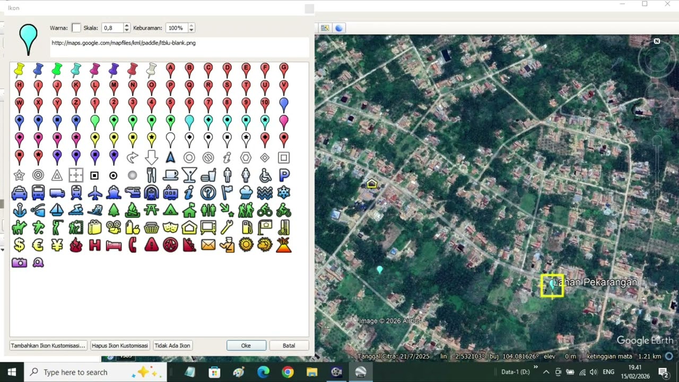This screenshot has width=679, height=382.
Task: Click the blue globe toolbar icon
Action: tap(339, 28)
